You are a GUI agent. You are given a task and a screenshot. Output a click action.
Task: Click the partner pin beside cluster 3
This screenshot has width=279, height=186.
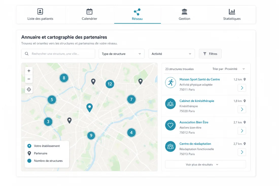69,121
